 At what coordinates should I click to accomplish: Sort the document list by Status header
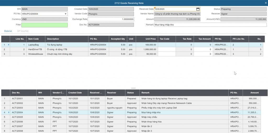tap(131, 93)
